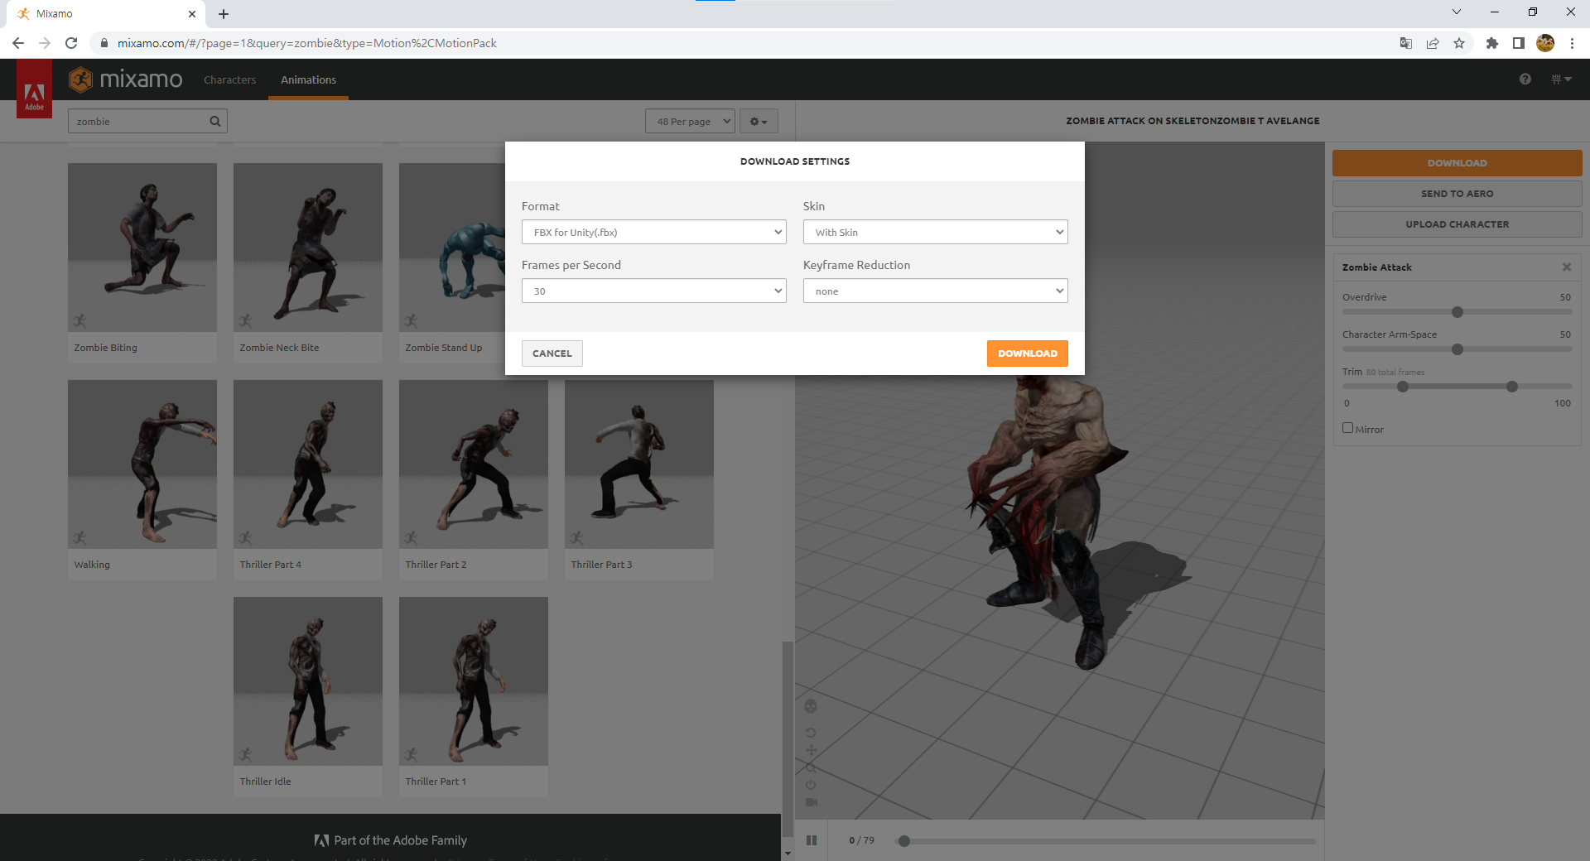Open the tab search chevron
Image resolution: width=1590 pixels, height=861 pixels.
click(x=1457, y=12)
